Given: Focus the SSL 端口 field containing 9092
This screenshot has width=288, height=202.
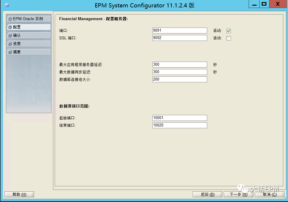Looking at the screenshot, I should [x=180, y=38].
